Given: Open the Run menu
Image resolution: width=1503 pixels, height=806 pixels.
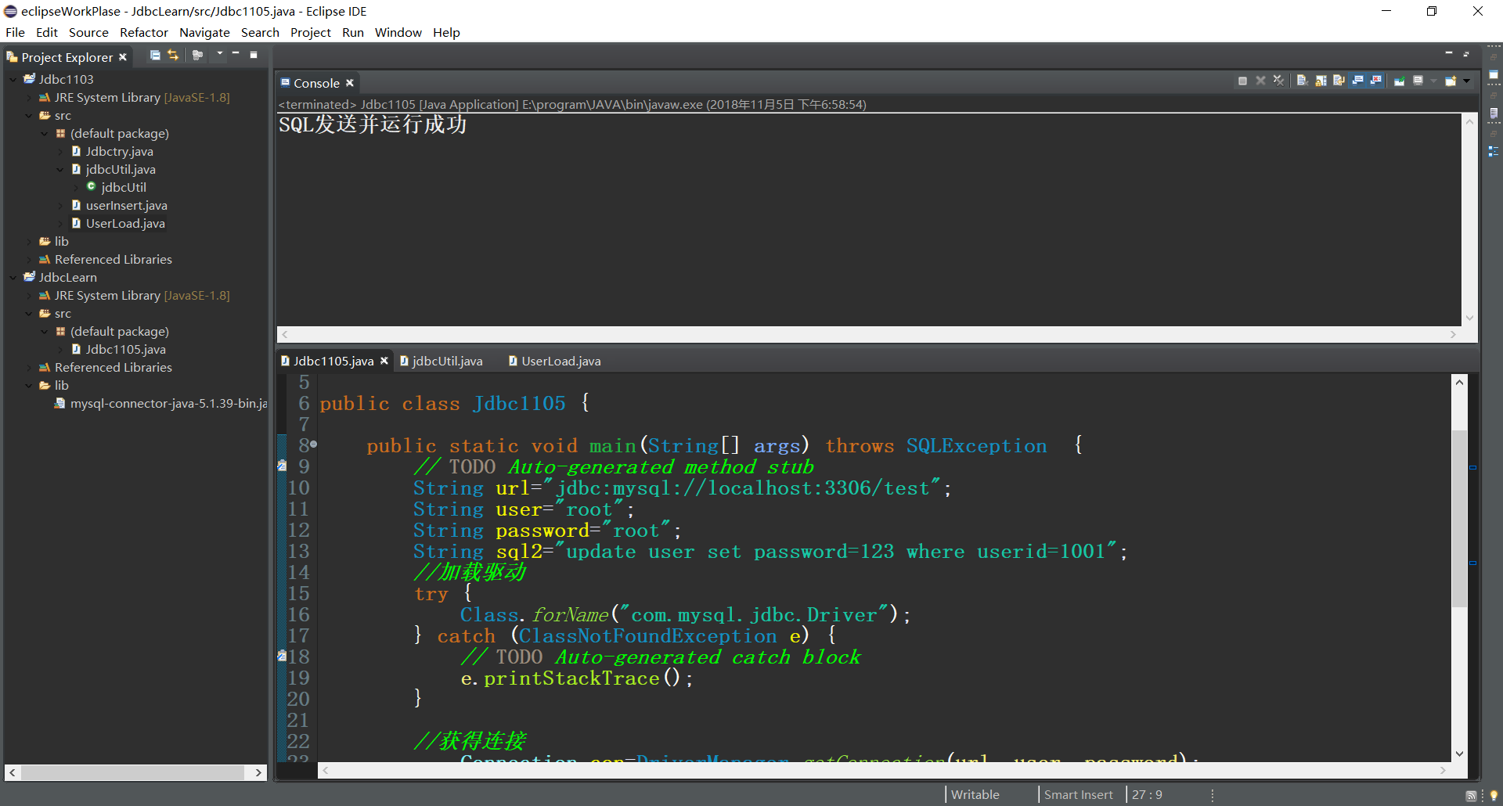Looking at the screenshot, I should tap(353, 32).
